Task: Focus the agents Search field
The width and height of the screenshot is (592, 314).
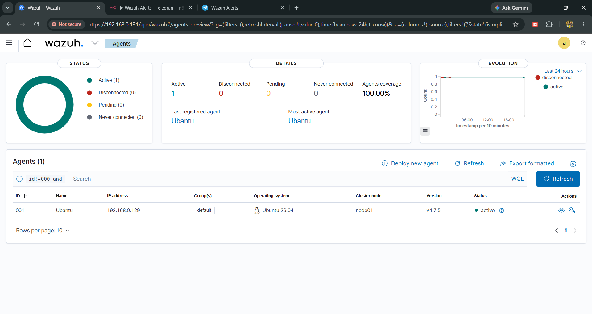Action: click(288, 179)
